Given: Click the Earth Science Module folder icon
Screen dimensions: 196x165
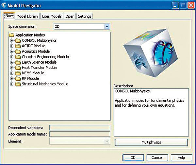Looking at the screenshot, I should click(18, 62).
